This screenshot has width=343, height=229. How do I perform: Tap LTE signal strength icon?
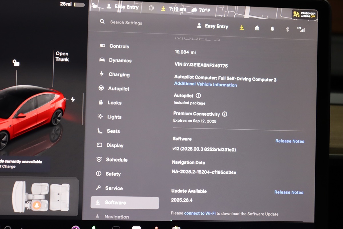(x=301, y=29)
